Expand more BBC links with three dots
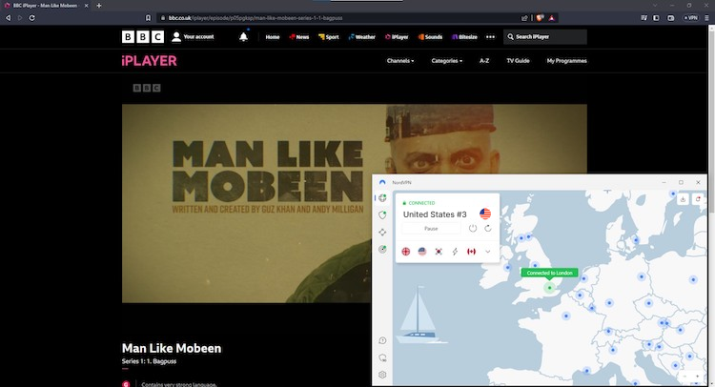Image resolution: width=715 pixels, height=387 pixels. click(490, 37)
